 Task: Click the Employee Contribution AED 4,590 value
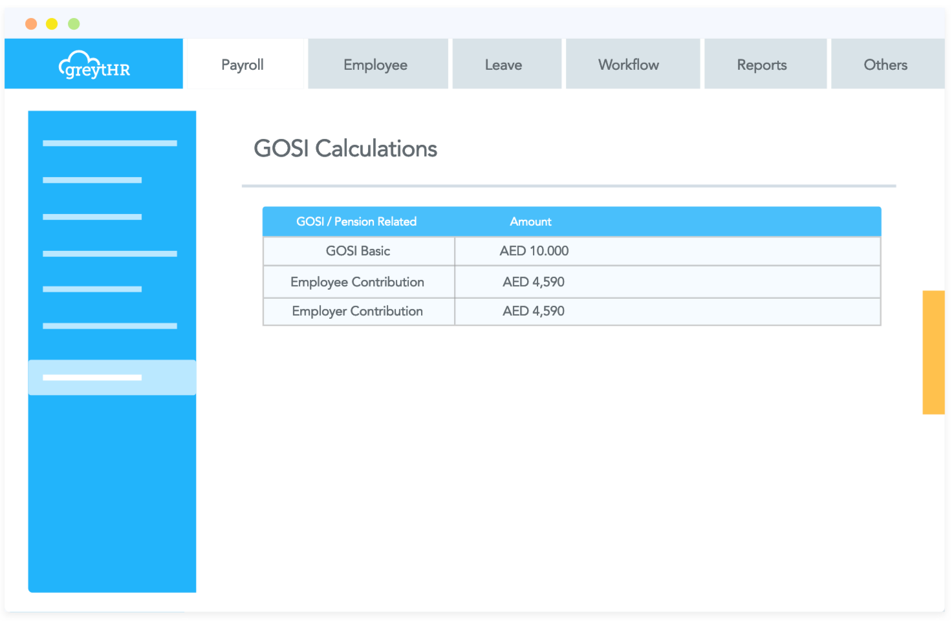(x=534, y=282)
